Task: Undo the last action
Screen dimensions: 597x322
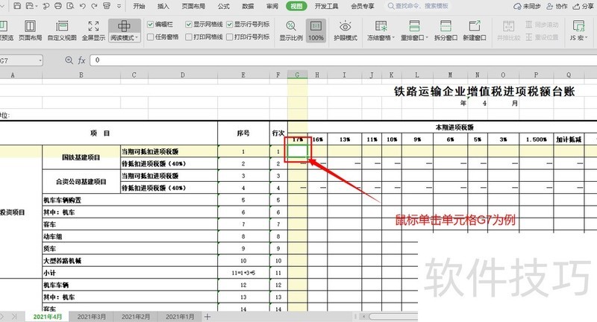Action: coord(83,6)
